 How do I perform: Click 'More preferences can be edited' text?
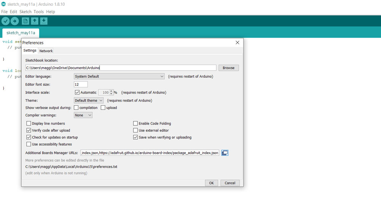tap(65, 160)
